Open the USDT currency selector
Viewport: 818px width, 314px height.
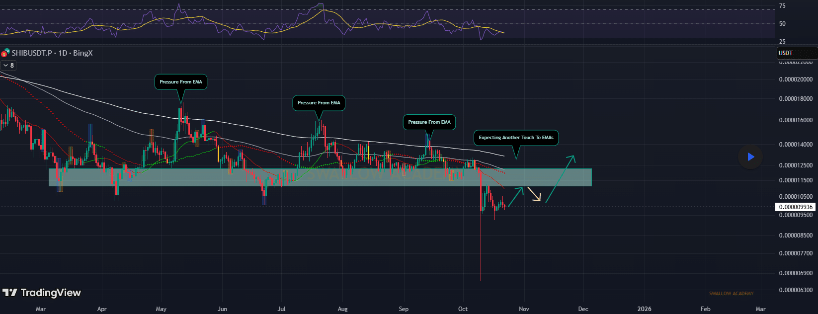pyautogui.click(x=797, y=53)
